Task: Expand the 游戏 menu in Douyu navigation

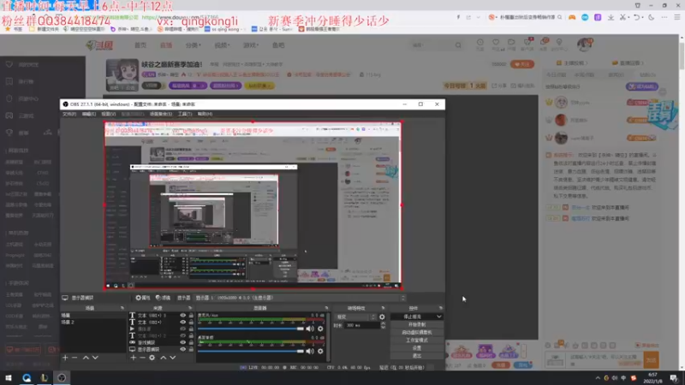Action: point(251,45)
